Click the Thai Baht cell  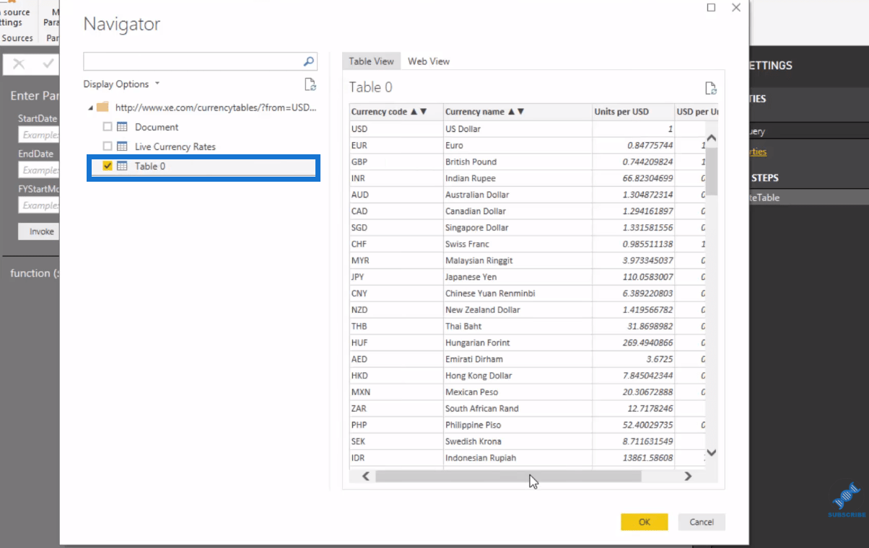click(518, 327)
